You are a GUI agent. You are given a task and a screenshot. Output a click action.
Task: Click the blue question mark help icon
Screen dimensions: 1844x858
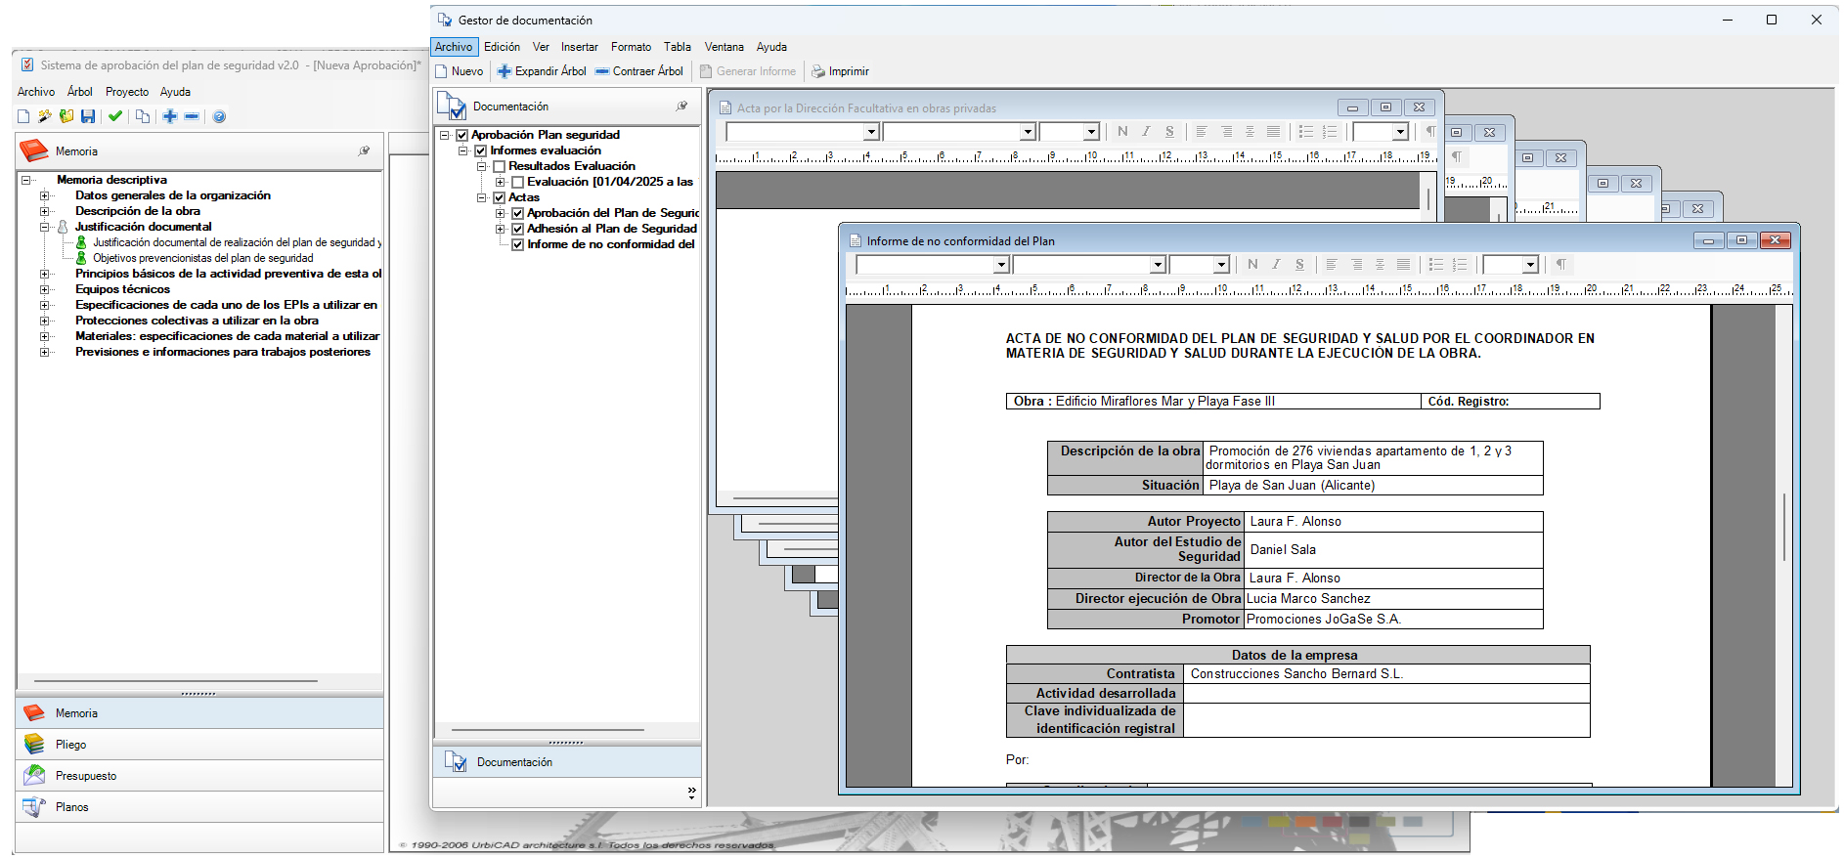coord(219,116)
